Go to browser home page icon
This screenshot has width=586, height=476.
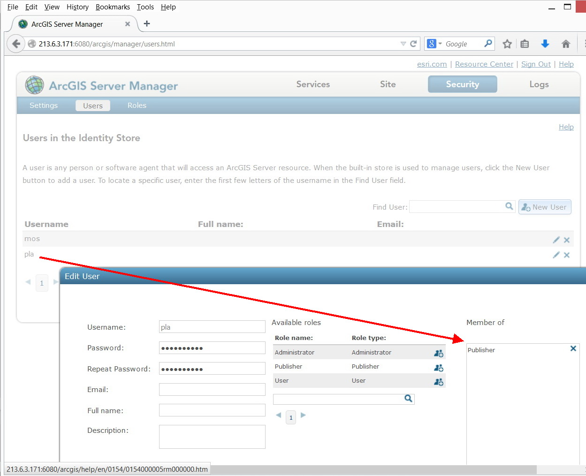click(566, 44)
